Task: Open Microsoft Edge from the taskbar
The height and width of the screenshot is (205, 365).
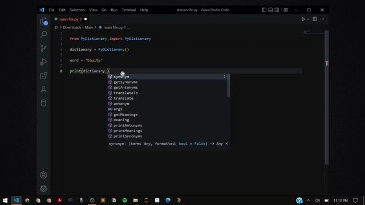Action: [x=168, y=200]
